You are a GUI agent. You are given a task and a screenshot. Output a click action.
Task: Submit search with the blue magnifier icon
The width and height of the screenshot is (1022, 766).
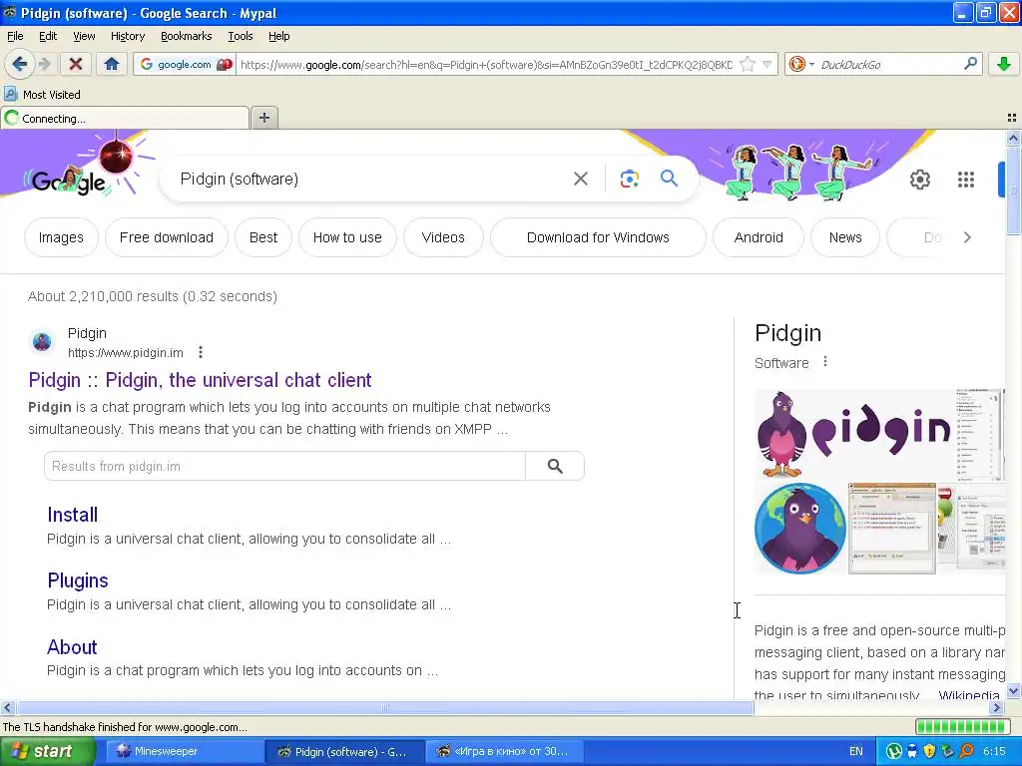[669, 178]
